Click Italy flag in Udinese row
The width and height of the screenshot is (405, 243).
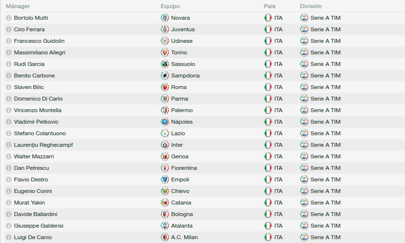[268, 41]
